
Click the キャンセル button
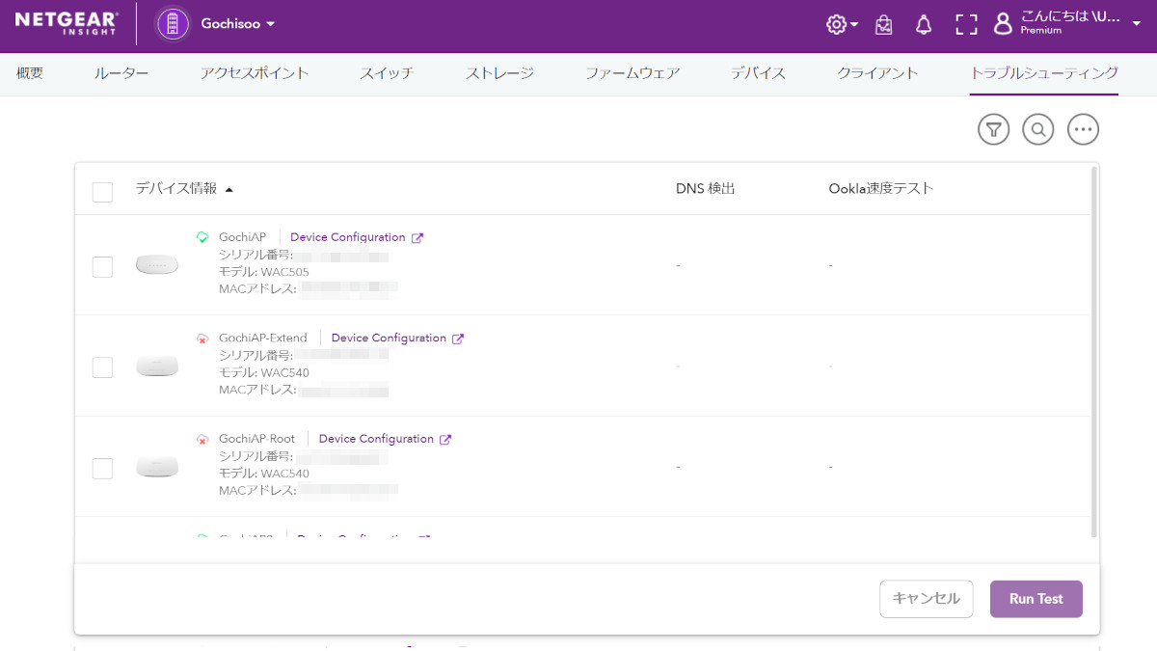927,599
